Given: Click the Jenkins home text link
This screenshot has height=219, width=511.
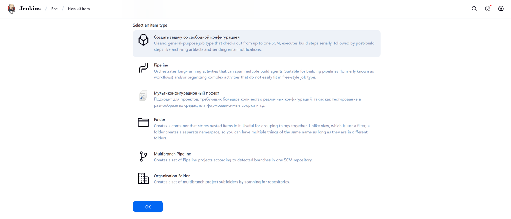Looking at the screenshot, I should point(30,9).
